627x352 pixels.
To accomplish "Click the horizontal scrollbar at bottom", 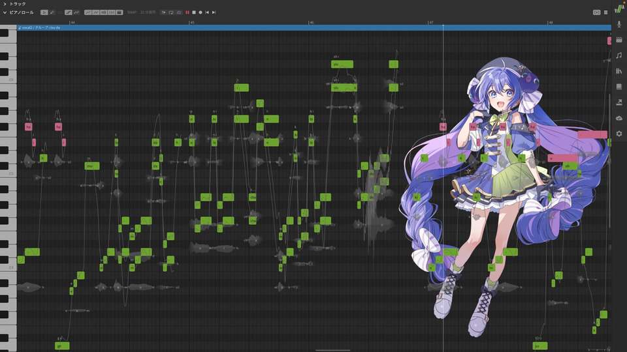I will [332, 351].
